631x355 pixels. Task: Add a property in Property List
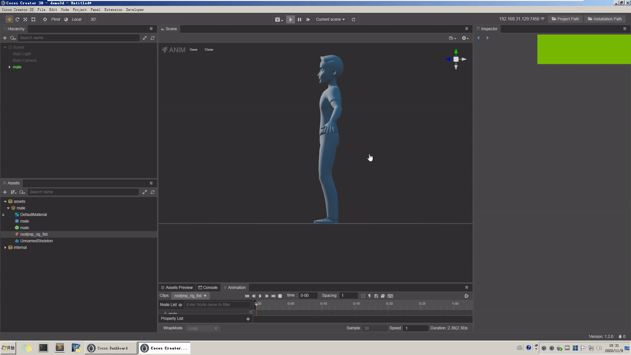[248, 319]
